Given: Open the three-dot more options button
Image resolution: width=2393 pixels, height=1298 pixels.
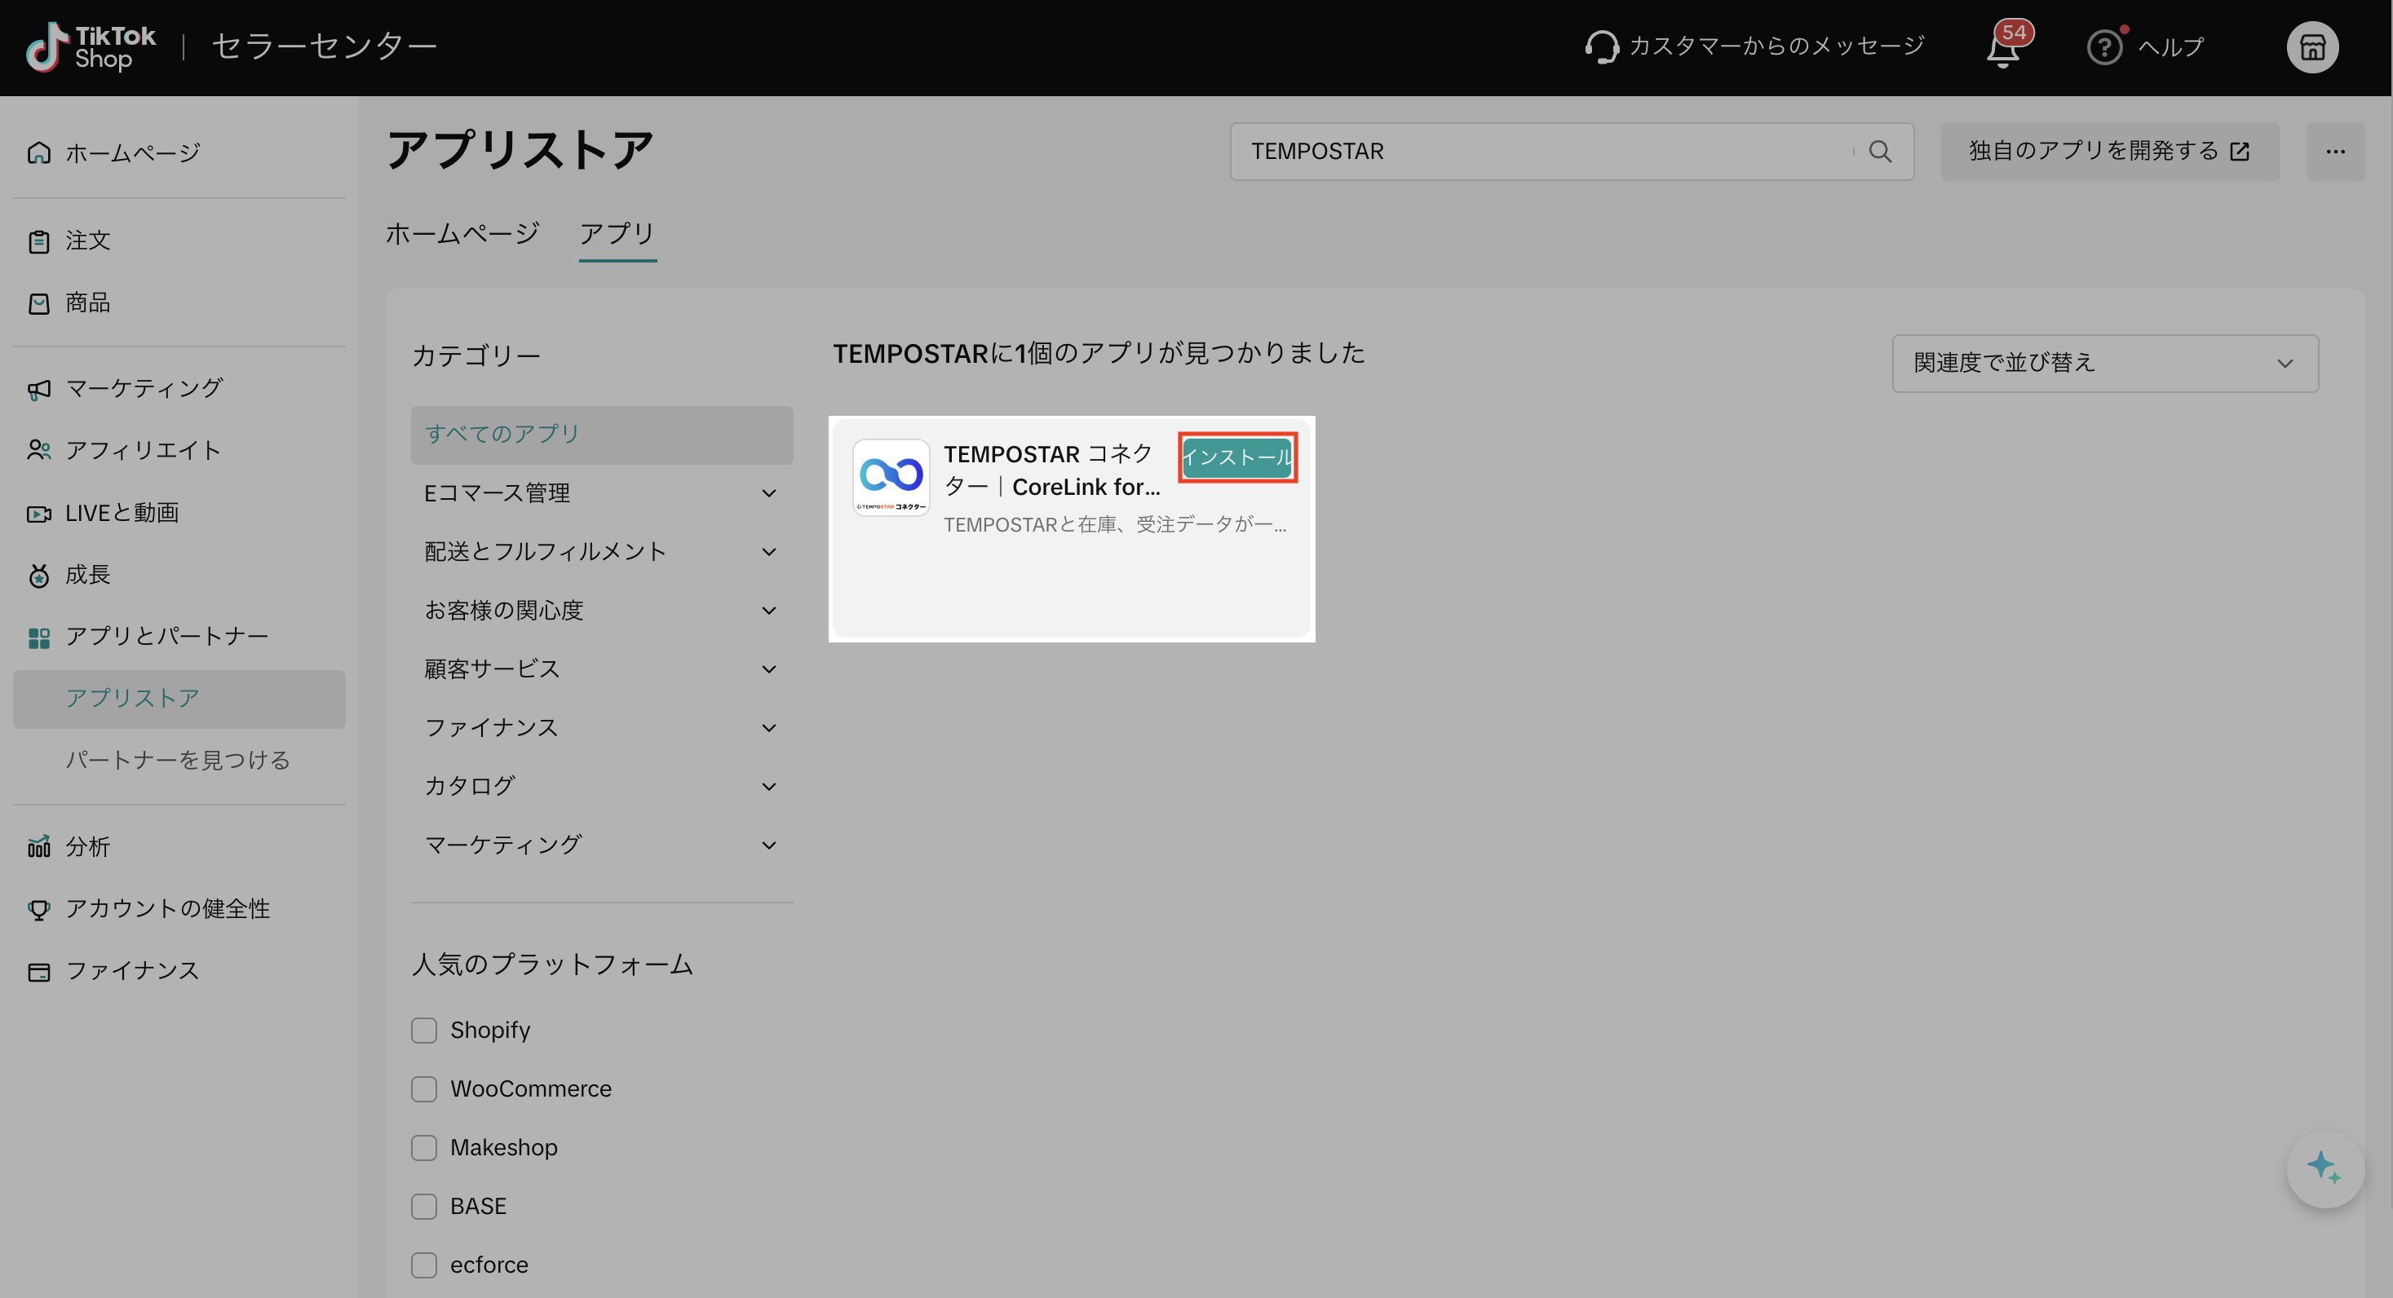Looking at the screenshot, I should [x=2334, y=152].
